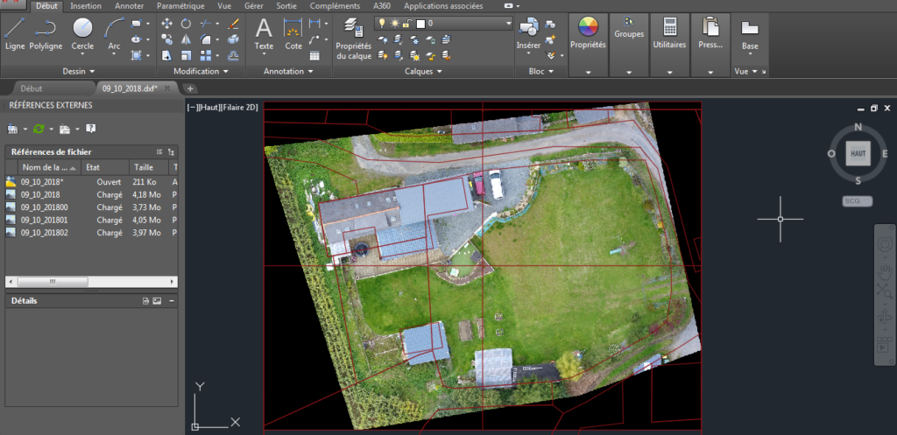
Task: Click the [Filaire 2D] visual style label
Action: [240, 107]
